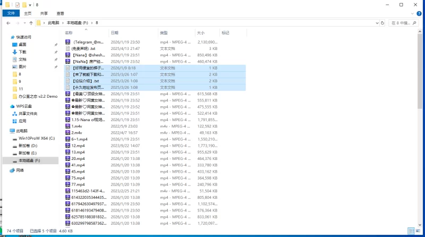
Task: Open the Help question mark icon
Action: (x=420, y=13)
